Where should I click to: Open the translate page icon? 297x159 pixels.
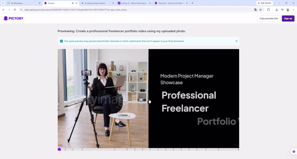(x=255, y=10)
